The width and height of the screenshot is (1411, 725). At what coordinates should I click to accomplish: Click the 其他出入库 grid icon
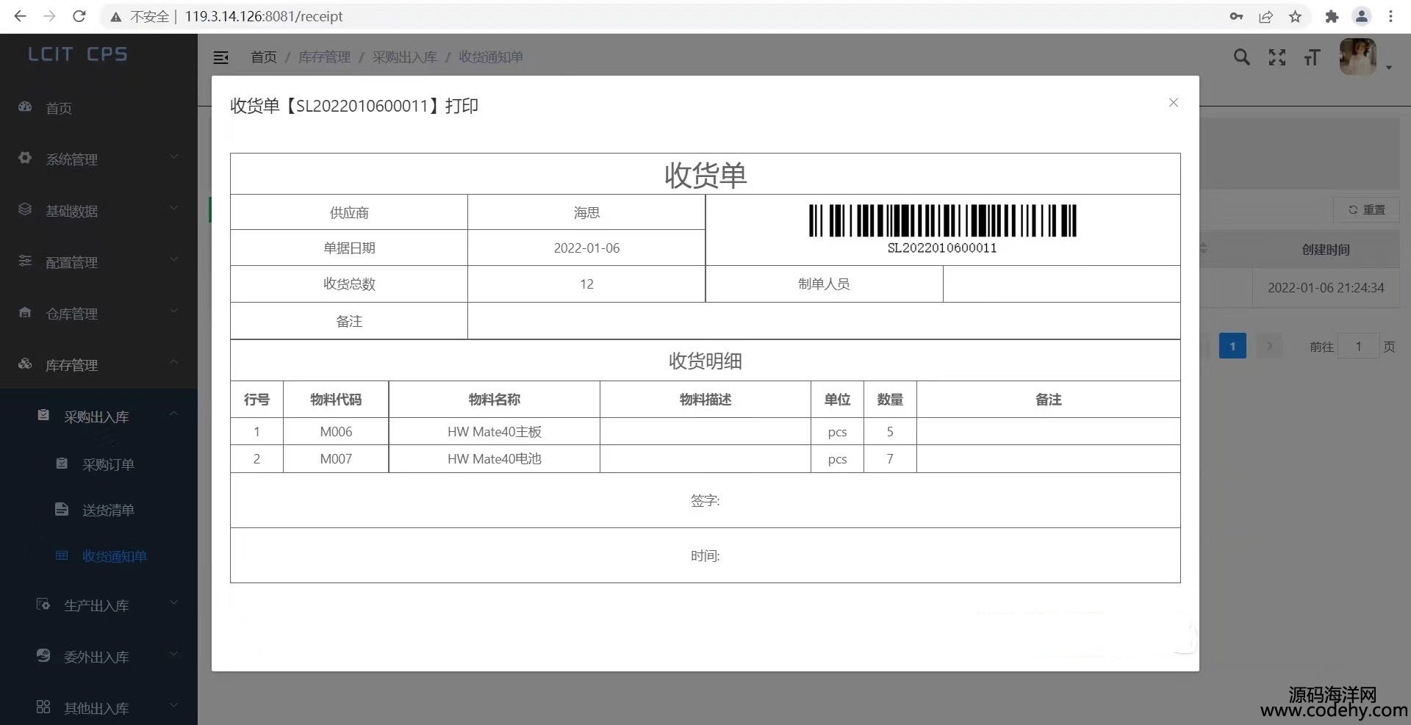(x=43, y=707)
